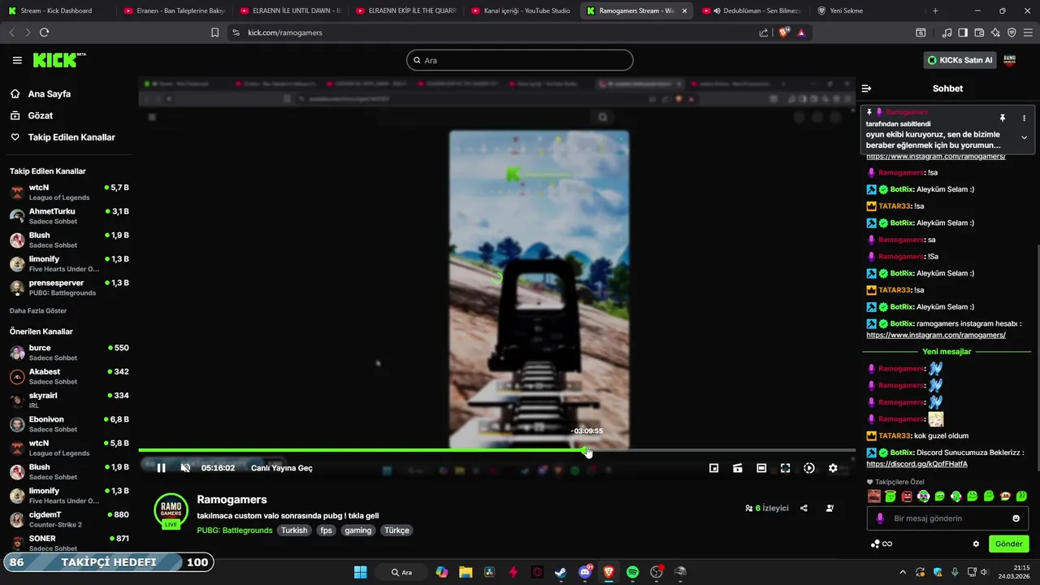Open the Kick hamburger menu
Viewport: 1040px width, 585px height.
(x=17, y=60)
